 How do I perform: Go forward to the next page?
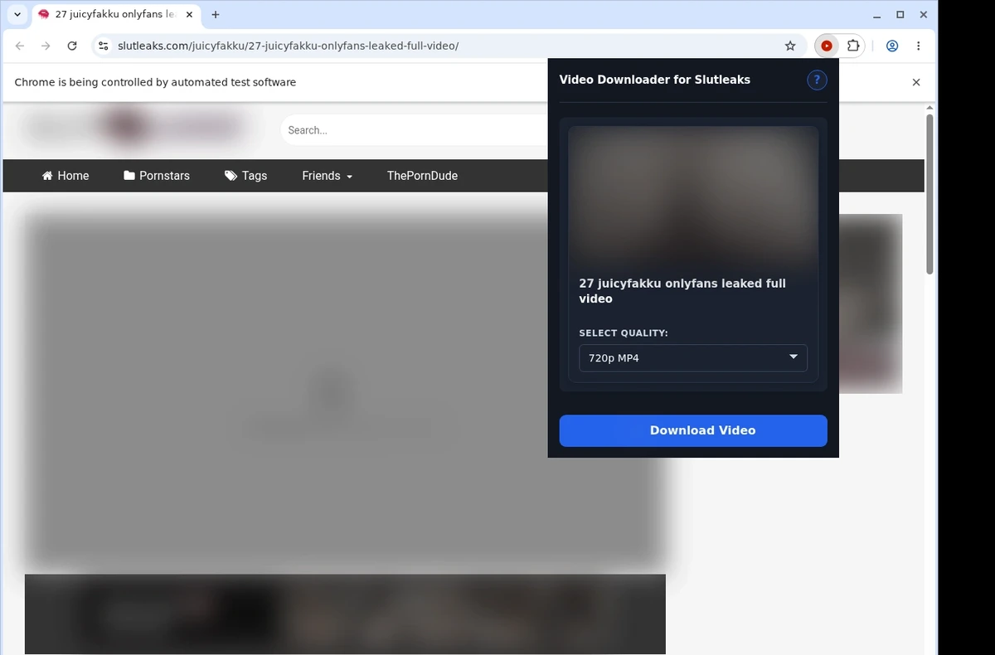[x=46, y=46]
